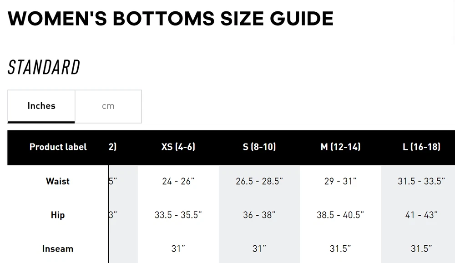Select the L hip cell 41 - 43"

(421, 215)
